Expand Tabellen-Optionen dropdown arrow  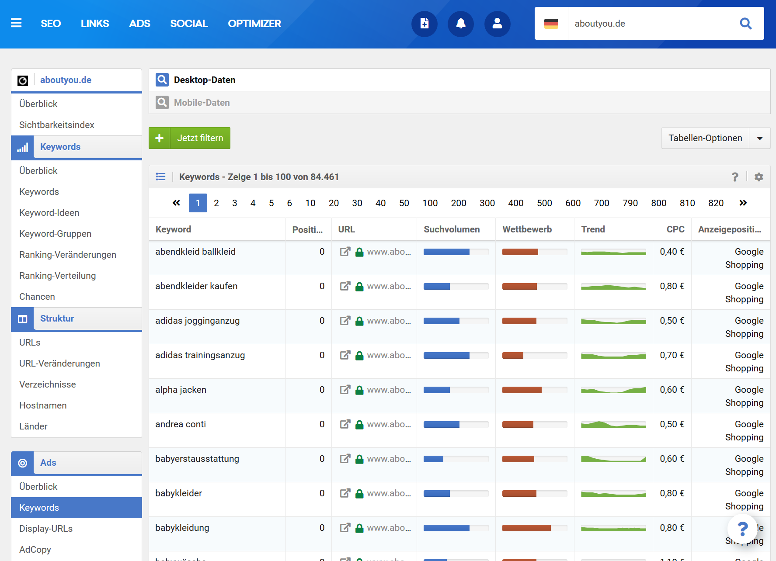coord(760,138)
